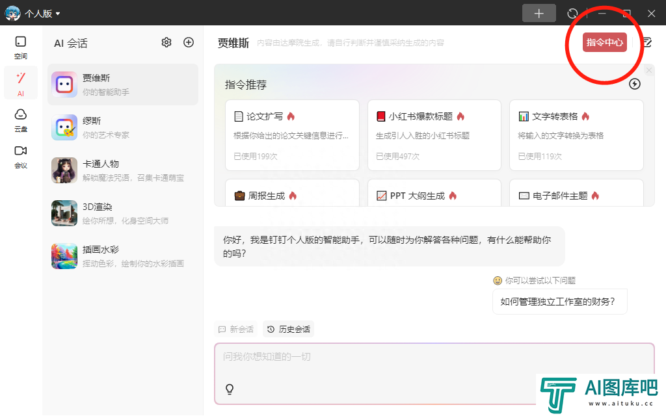Image resolution: width=666 pixels, height=416 pixels.
Task: Focus the 问我你想知道的一切 input box
Action: click(x=434, y=374)
